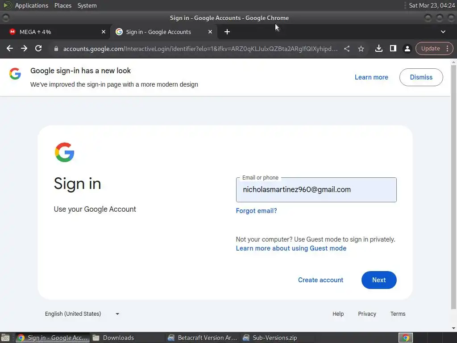Image resolution: width=457 pixels, height=343 pixels.
Task: Open Chrome's three-dot menu
Action: (447, 48)
